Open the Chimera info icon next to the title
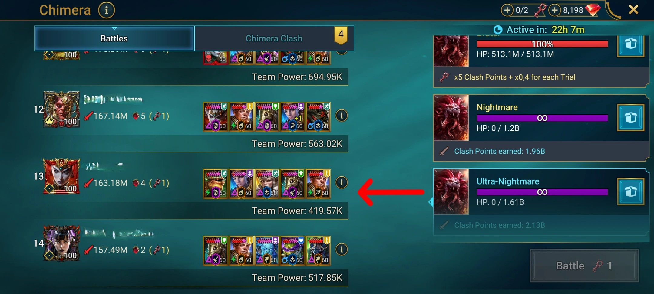654x294 pixels. coord(106,10)
